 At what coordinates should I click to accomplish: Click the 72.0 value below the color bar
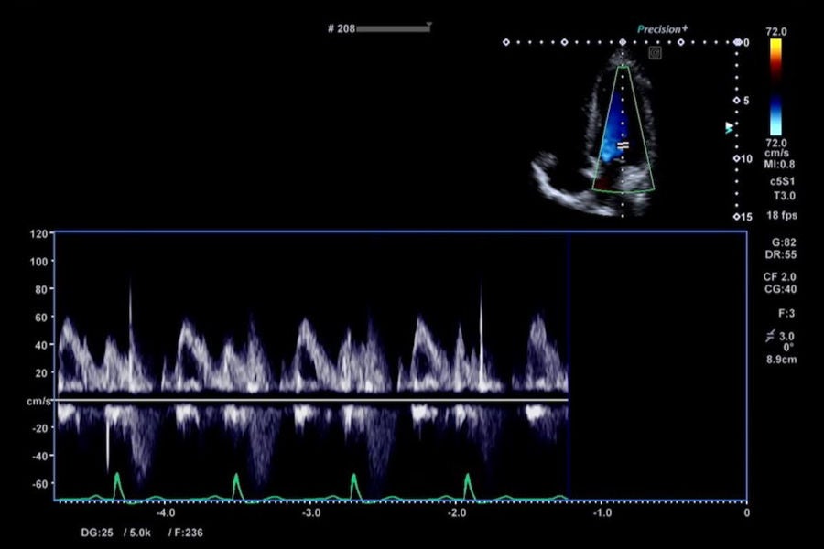pyautogui.click(x=776, y=143)
